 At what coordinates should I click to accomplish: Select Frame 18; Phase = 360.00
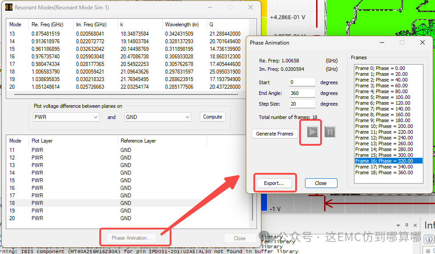coord(388,172)
